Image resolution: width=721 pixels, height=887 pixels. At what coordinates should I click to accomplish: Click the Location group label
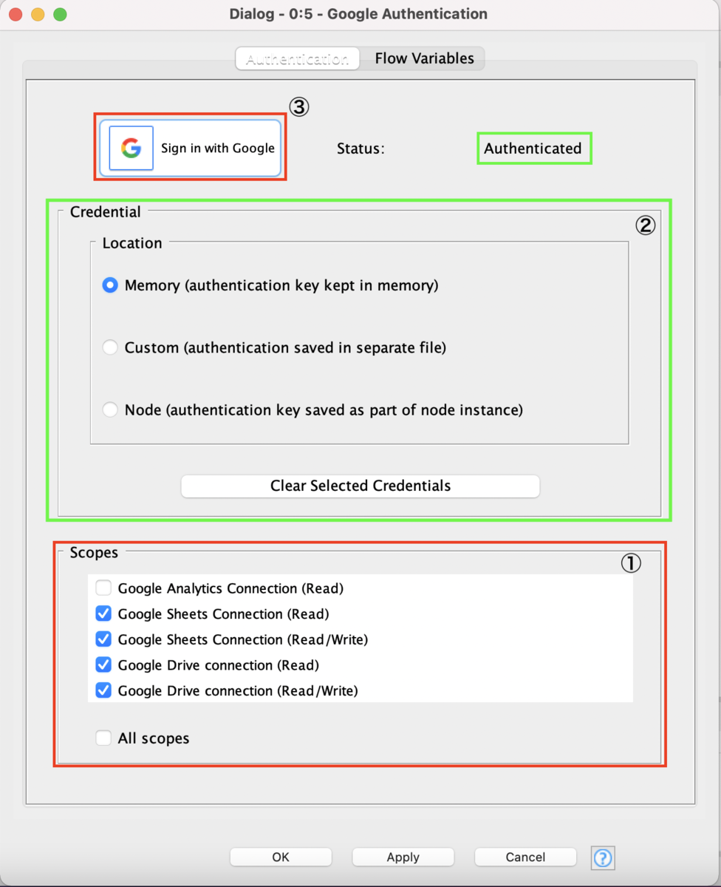point(132,243)
